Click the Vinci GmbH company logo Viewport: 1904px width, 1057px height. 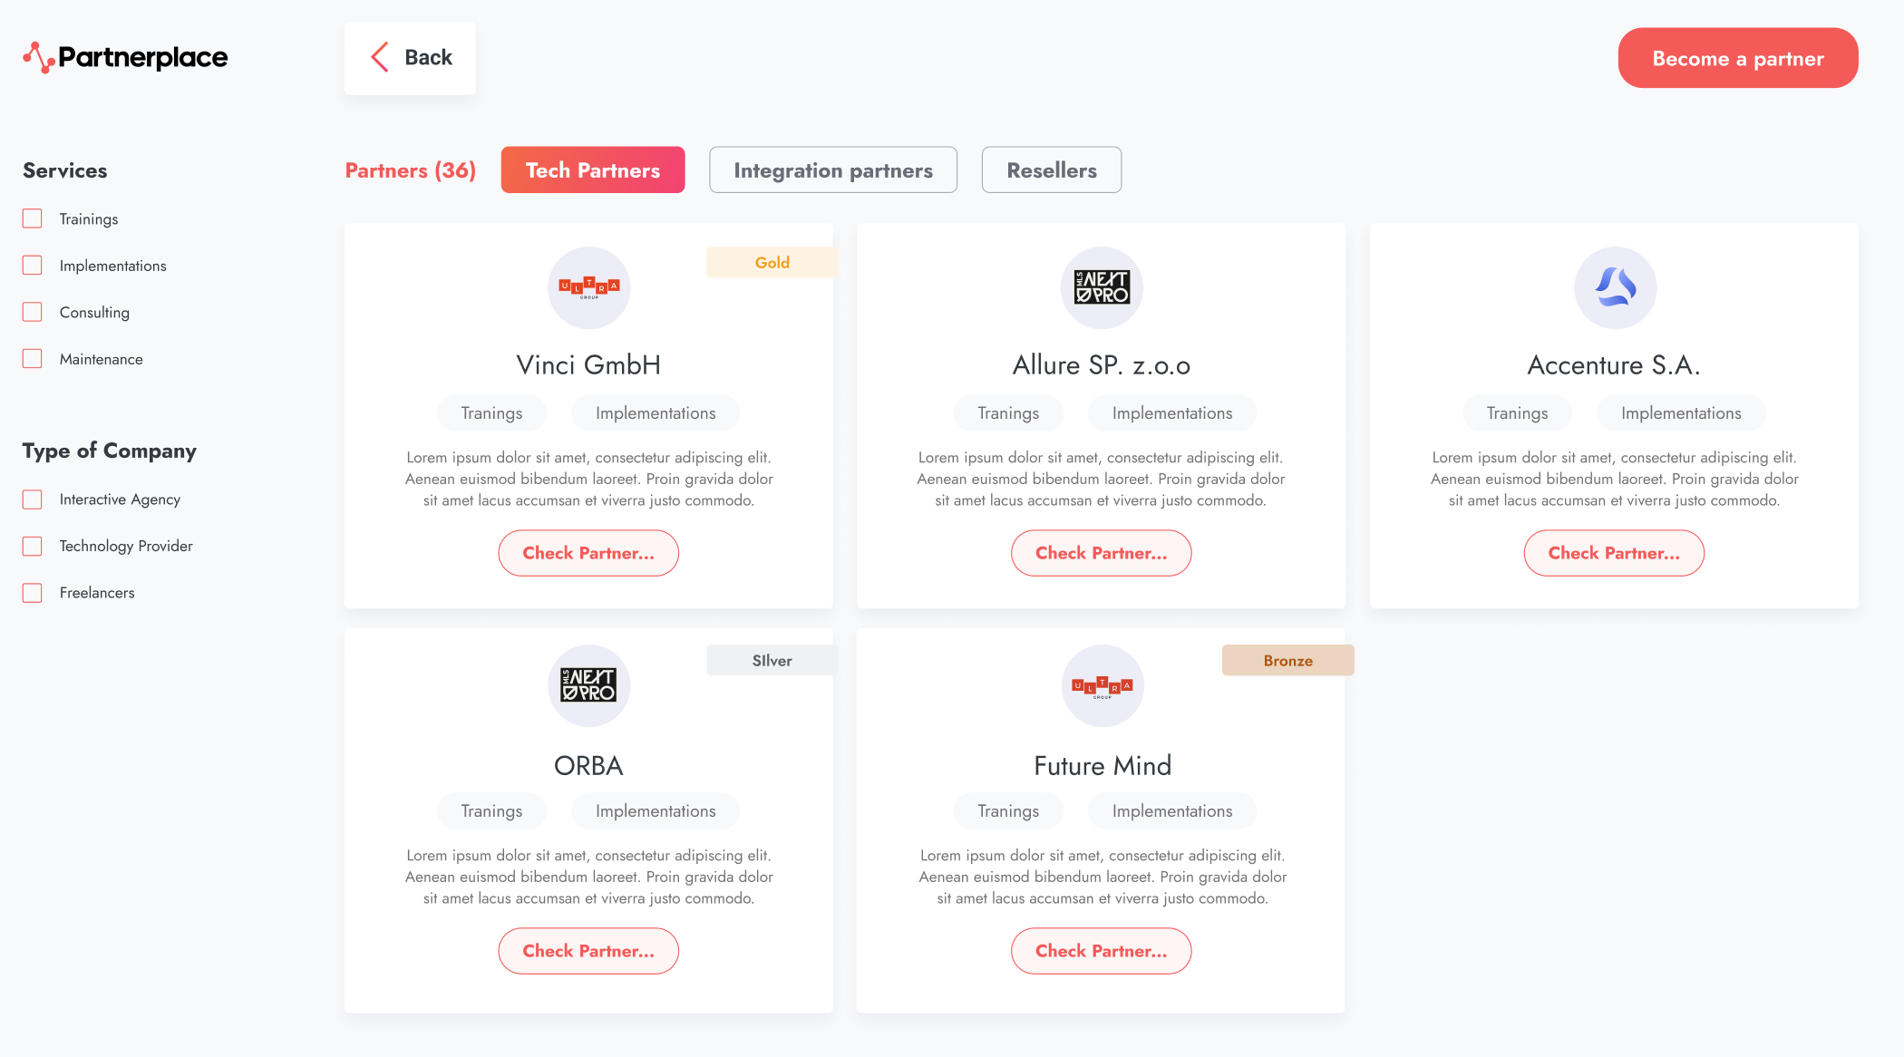[x=589, y=287]
